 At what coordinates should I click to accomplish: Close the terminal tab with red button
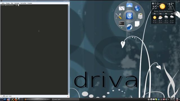click(x=68, y=97)
